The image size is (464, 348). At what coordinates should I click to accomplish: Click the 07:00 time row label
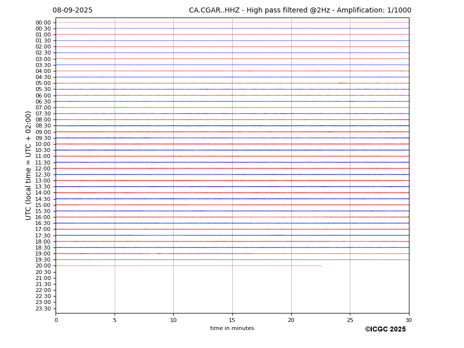point(43,107)
